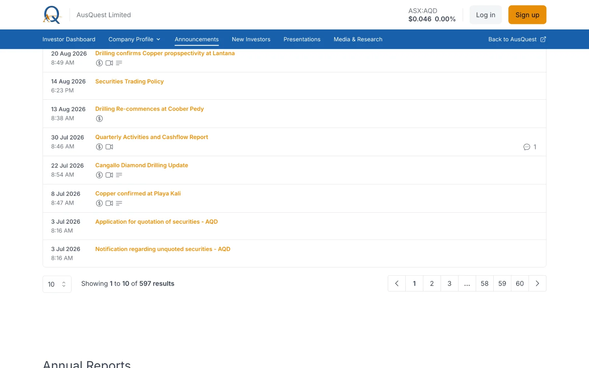
Task: Open Drilling confirms Copper prospectivity at Lantana
Action: (x=165, y=53)
